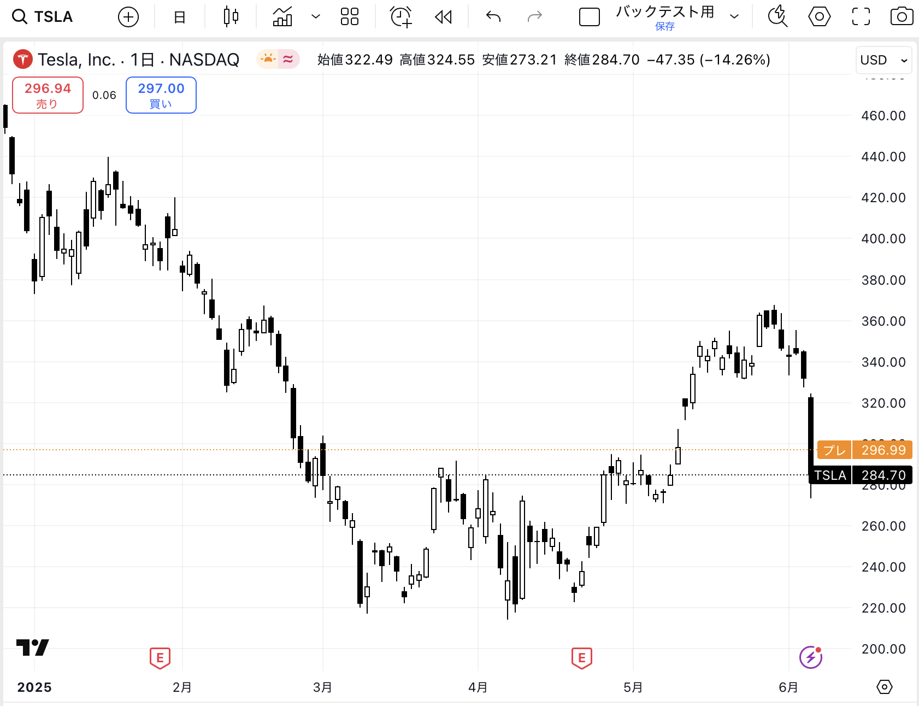Open indicator templates grid icon

click(x=350, y=17)
